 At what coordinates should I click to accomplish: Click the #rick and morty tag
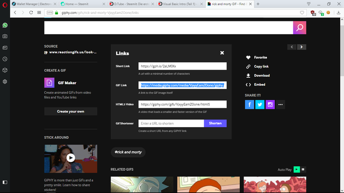coord(128,152)
